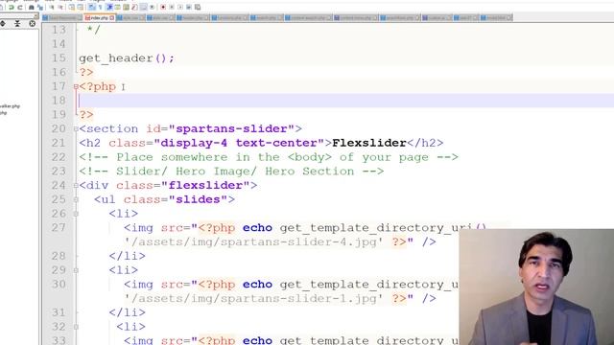Screen dimensions: 614x345
Task: Click the Zoom In toolbar icon
Action: tap(51, 7)
